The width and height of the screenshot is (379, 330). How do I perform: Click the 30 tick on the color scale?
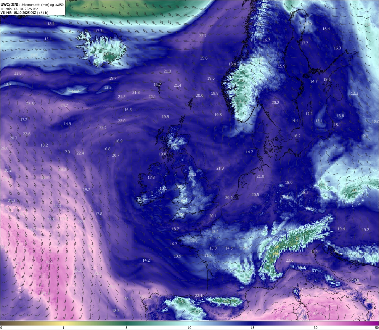point(316,328)
